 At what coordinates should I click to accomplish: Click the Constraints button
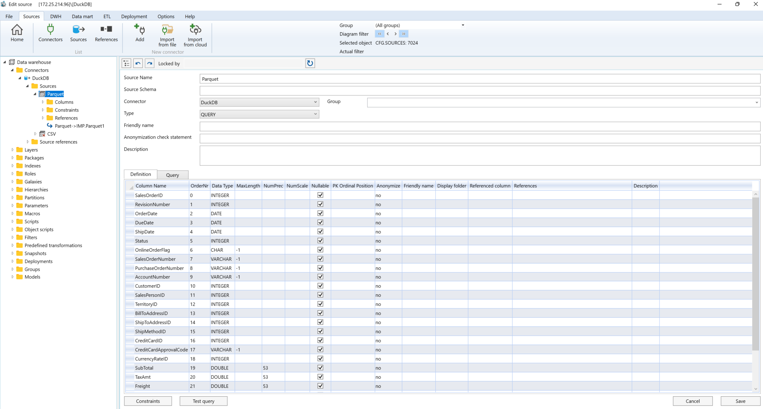[x=148, y=401]
